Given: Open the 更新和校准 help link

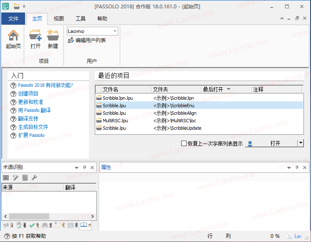Looking at the screenshot, I should pos(30,102).
